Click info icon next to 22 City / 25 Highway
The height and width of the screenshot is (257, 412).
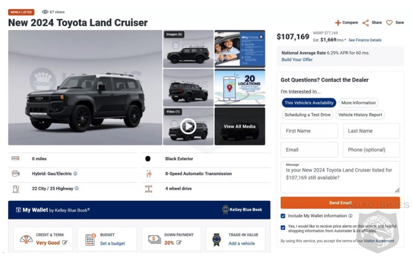[77, 189]
